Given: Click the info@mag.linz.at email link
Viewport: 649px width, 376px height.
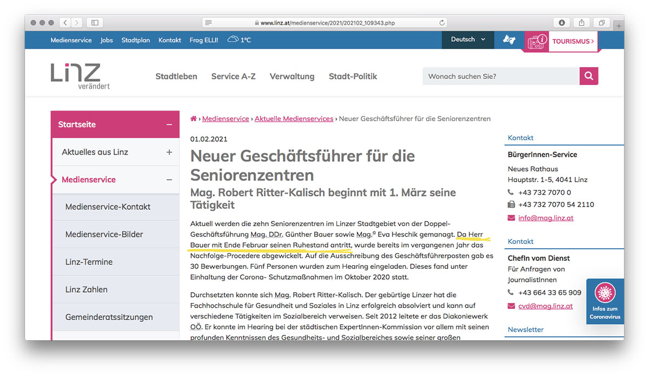Looking at the screenshot, I should pos(545,218).
